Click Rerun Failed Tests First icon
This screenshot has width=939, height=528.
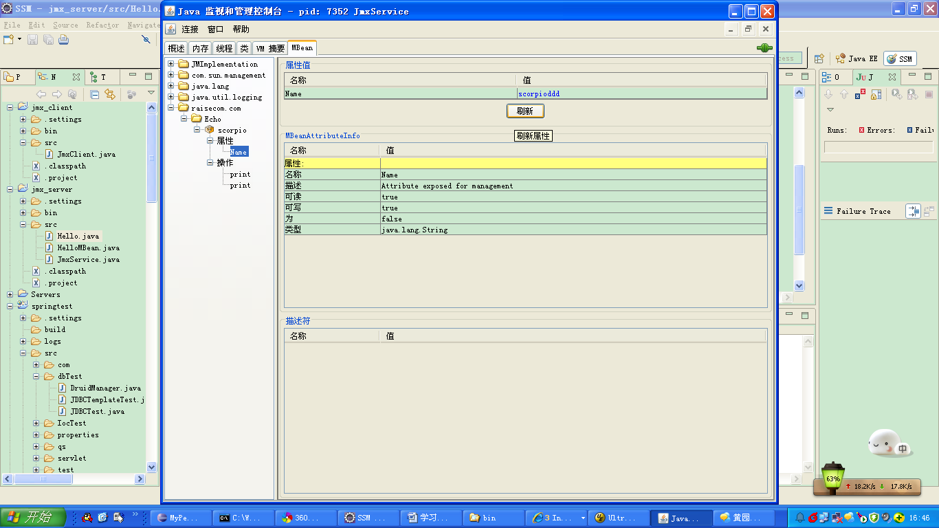coord(912,94)
